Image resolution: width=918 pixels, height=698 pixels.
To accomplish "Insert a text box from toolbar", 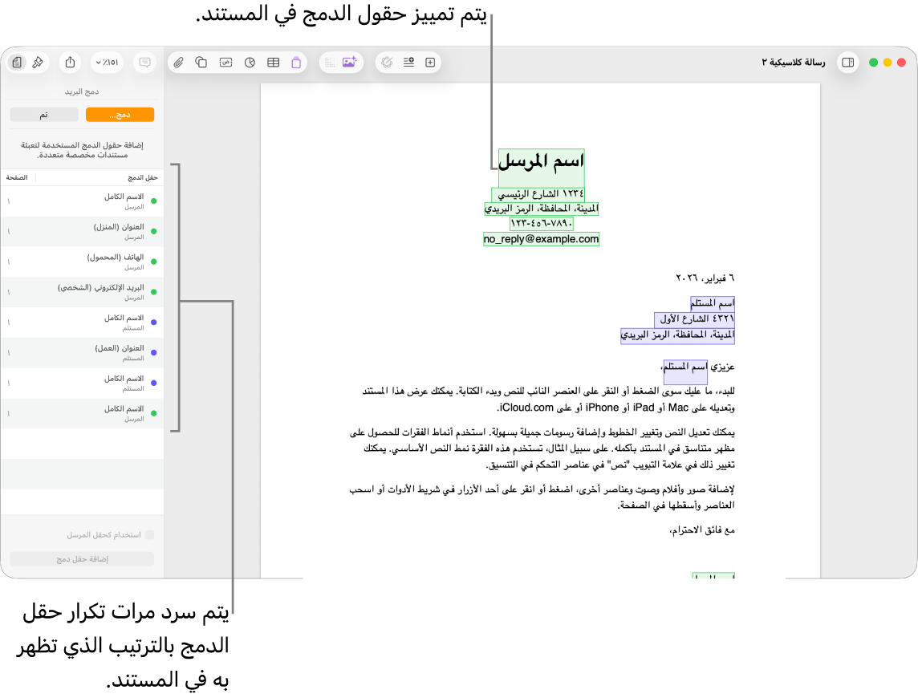I will tap(225, 62).
